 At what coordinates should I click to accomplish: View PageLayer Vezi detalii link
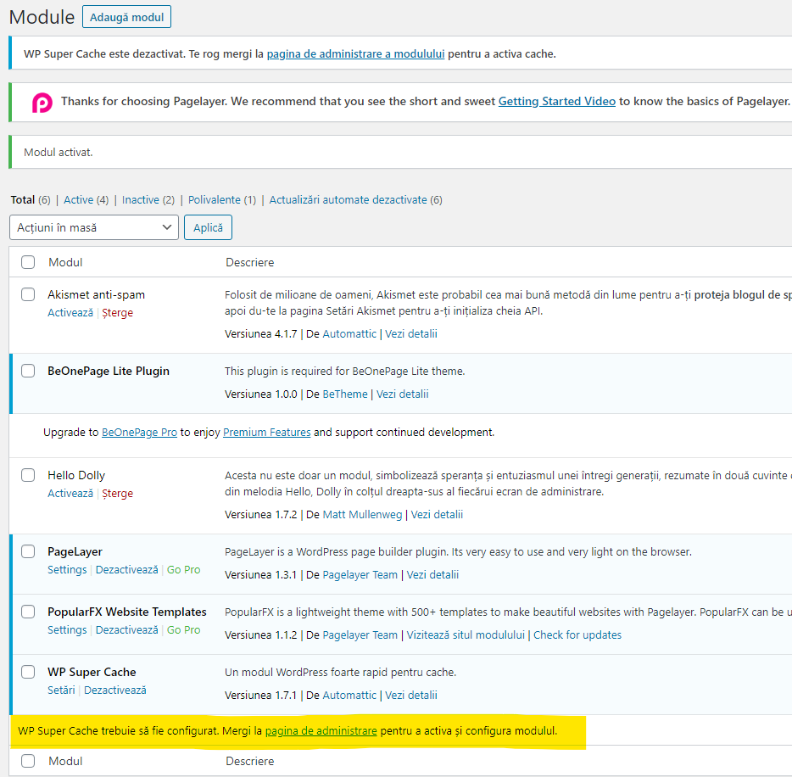(432, 575)
